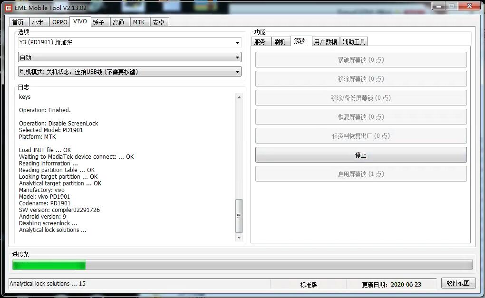This screenshot has width=485, height=298.
Task: Click the log line 'Manufactory: vivo'
Action: pyautogui.click(x=42, y=190)
